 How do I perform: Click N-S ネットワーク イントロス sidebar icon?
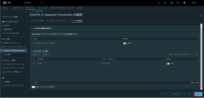pyautogui.click(x=3, y=68)
